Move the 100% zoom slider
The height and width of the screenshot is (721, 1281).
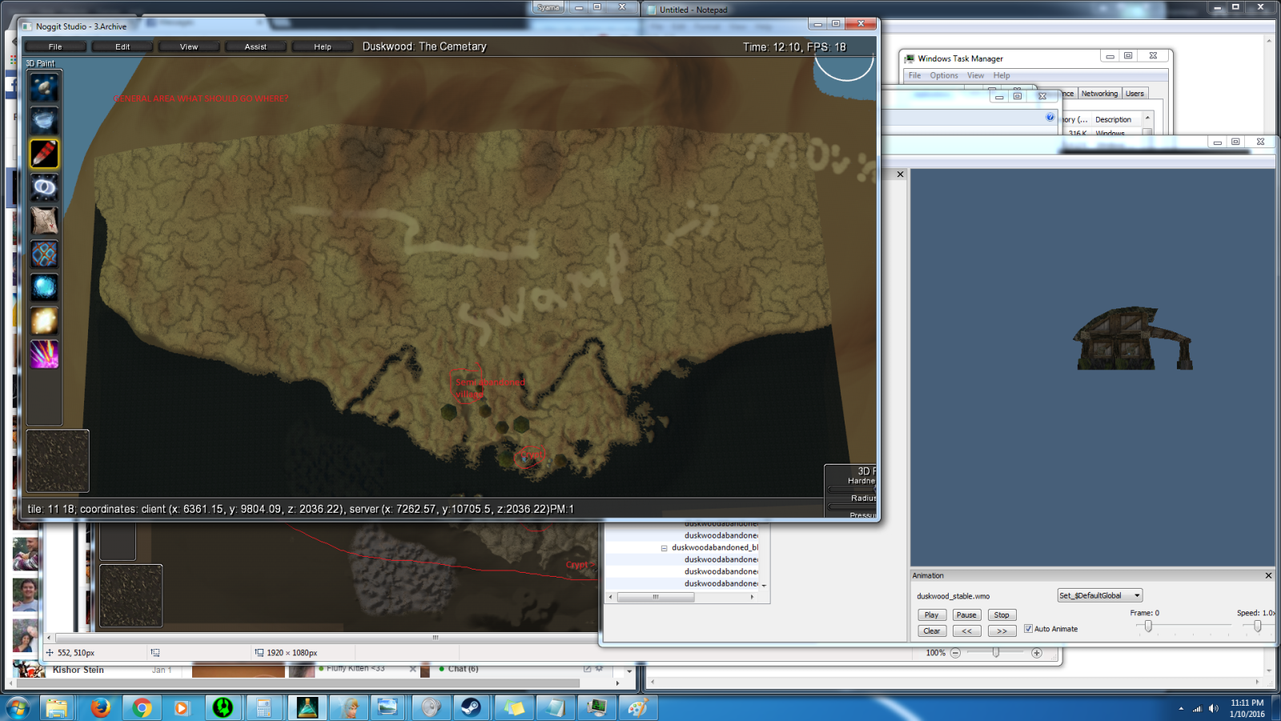pyautogui.click(x=996, y=653)
